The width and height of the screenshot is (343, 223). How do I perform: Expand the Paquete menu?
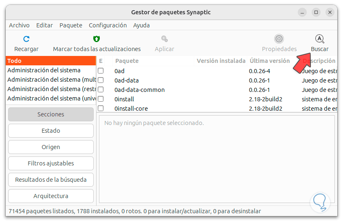(71, 25)
